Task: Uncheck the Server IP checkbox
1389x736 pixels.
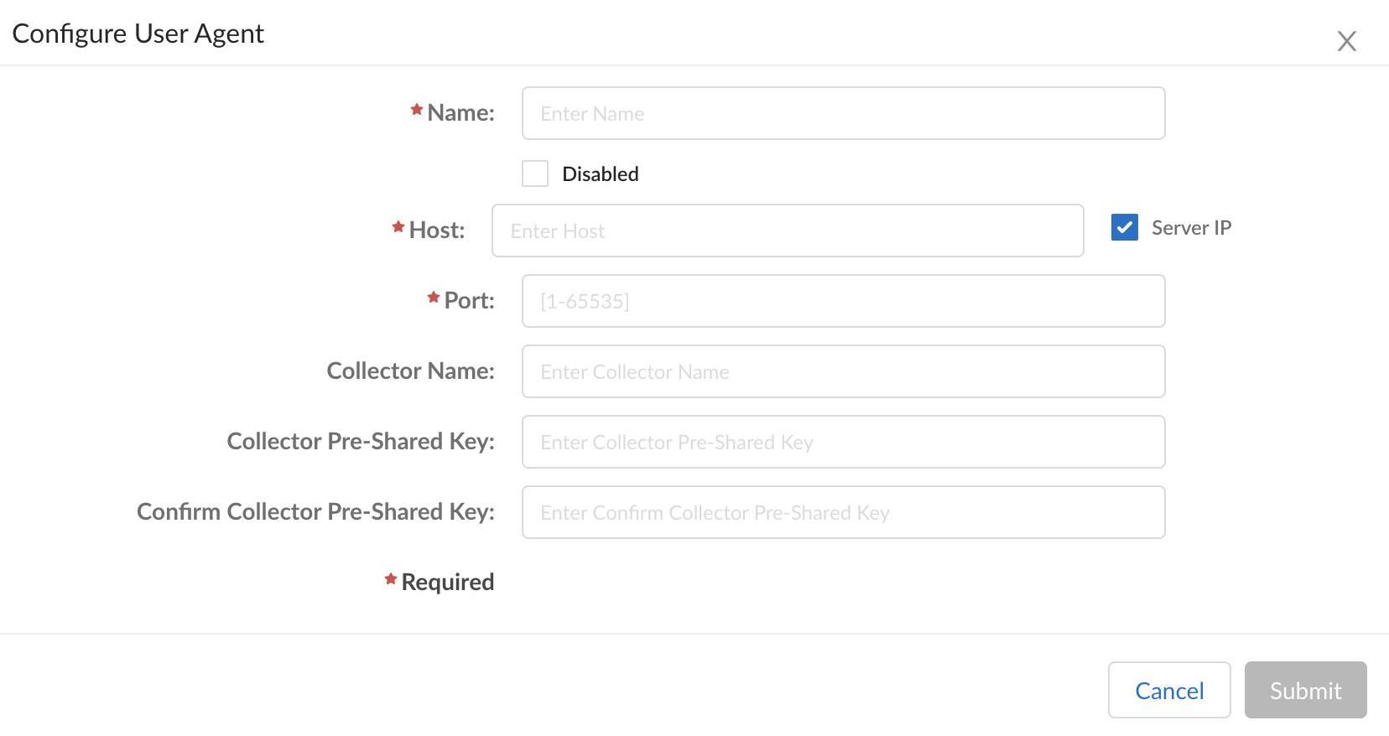Action: (x=1124, y=227)
